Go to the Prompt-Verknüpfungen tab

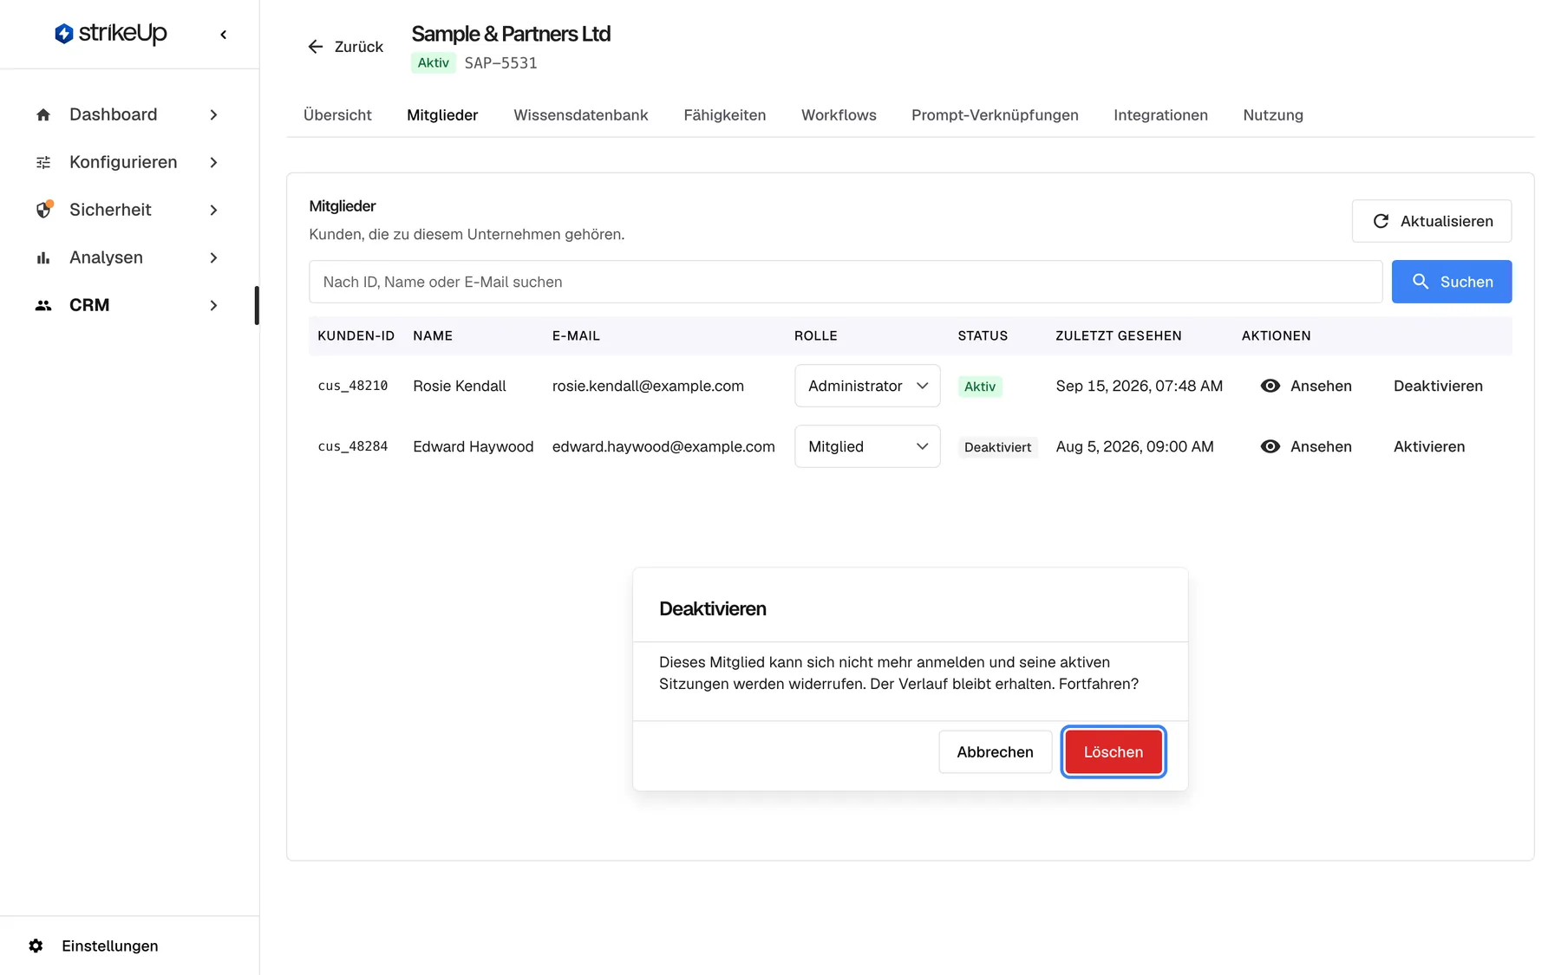point(995,115)
